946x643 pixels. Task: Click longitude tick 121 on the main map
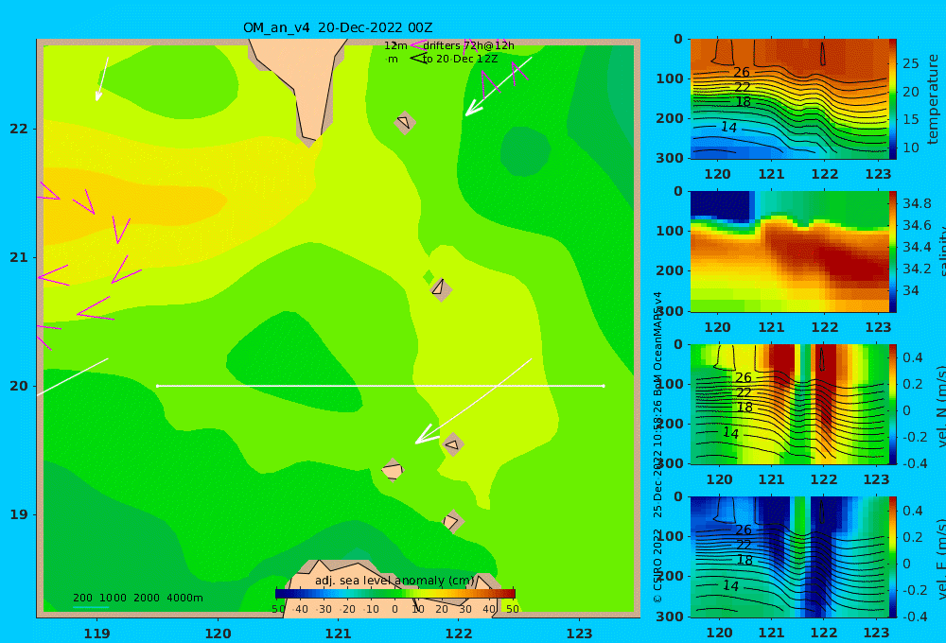338,634
